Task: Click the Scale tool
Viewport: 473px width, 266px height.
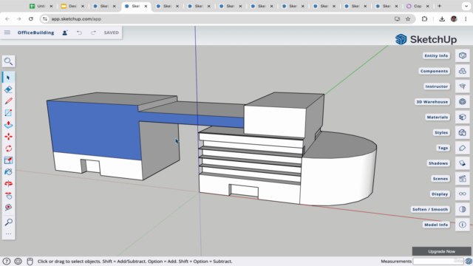Action: pyautogui.click(x=8, y=160)
